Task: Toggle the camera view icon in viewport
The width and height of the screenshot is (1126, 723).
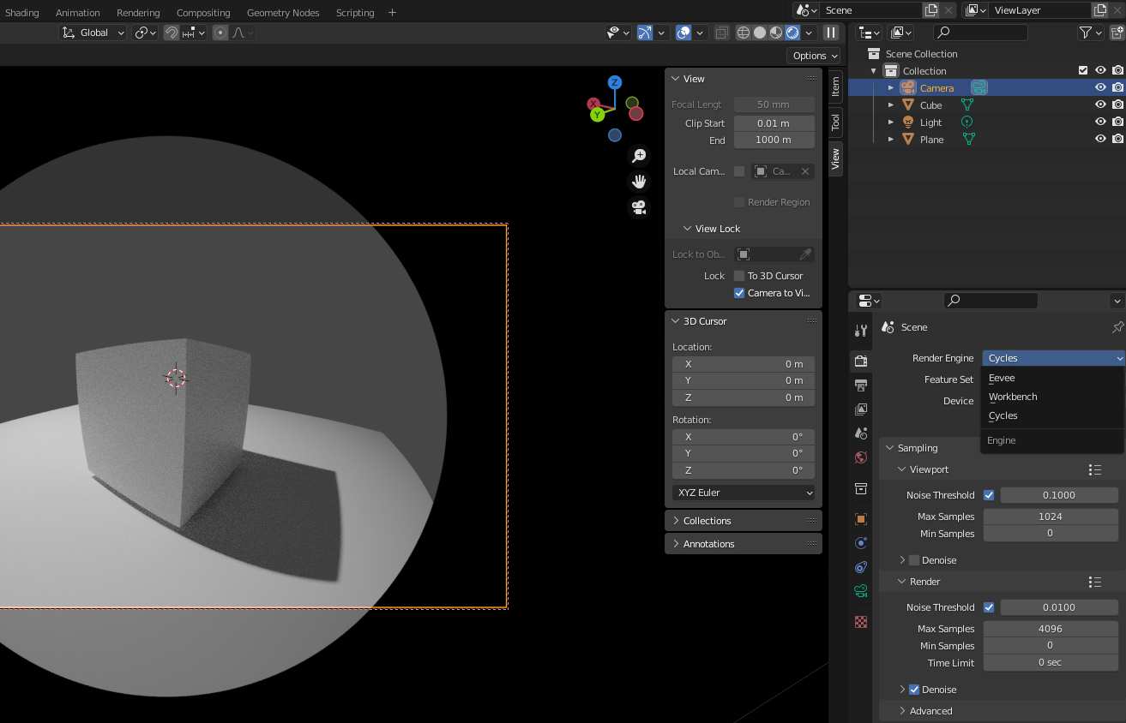Action: coord(639,207)
